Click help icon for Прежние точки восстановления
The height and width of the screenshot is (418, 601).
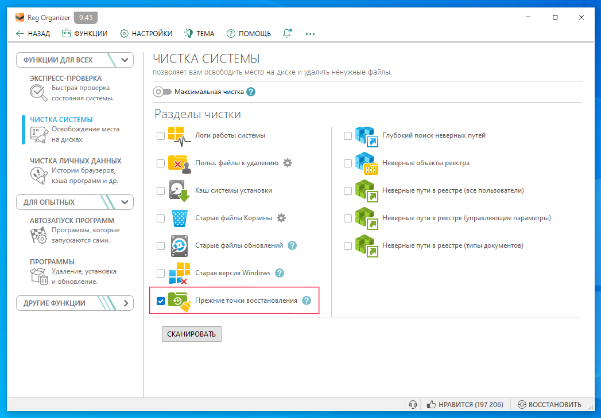307,300
